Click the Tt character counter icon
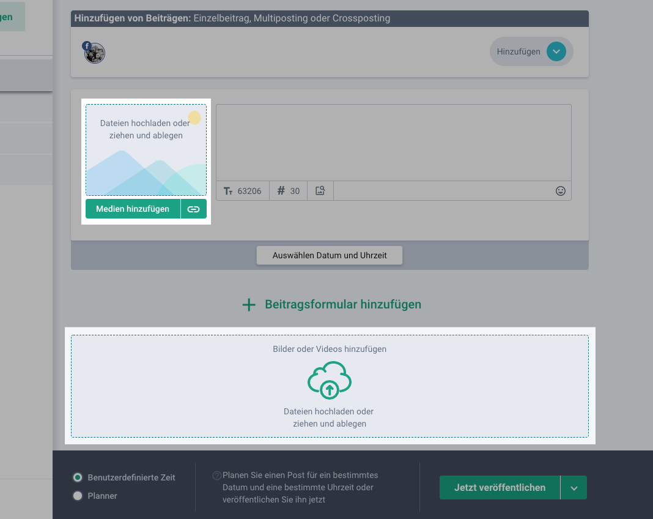Viewport: 653px width, 519px height. pyautogui.click(x=229, y=191)
